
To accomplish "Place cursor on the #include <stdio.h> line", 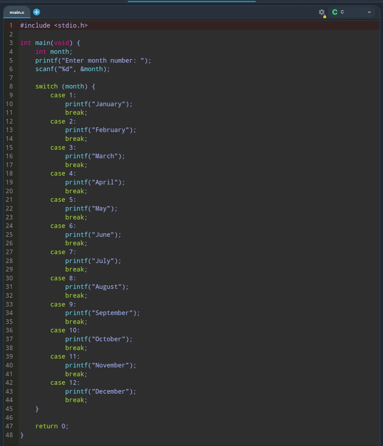I will (x=54, y=25).
